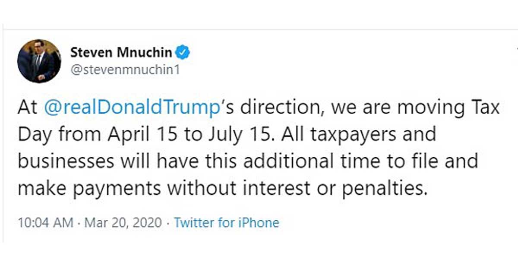Click the words "make payments" in tweet
Viewport: 518px width, 272px height.
click(88, 188)
